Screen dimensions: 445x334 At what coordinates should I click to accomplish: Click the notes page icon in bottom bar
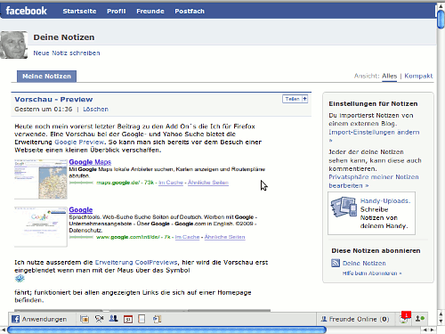(142, 319)
